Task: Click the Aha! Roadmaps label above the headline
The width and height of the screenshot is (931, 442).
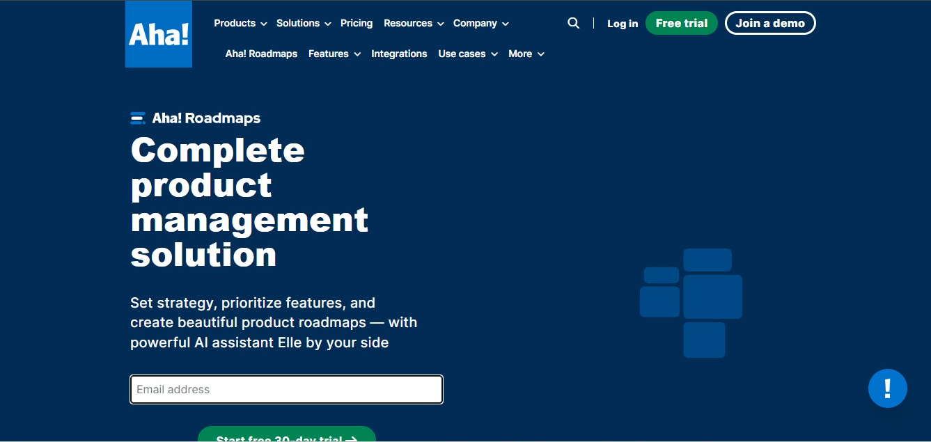Action: click(x=206, y=118)
